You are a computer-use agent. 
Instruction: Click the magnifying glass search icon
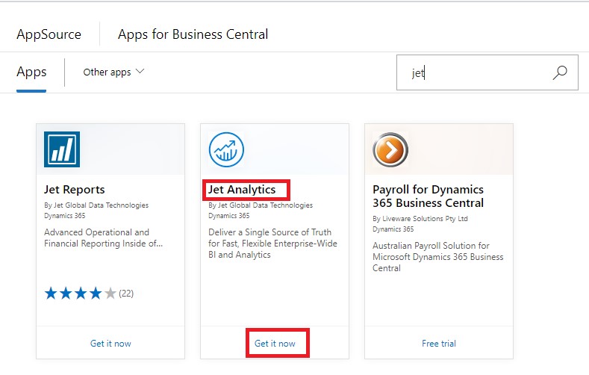(560, 72)
